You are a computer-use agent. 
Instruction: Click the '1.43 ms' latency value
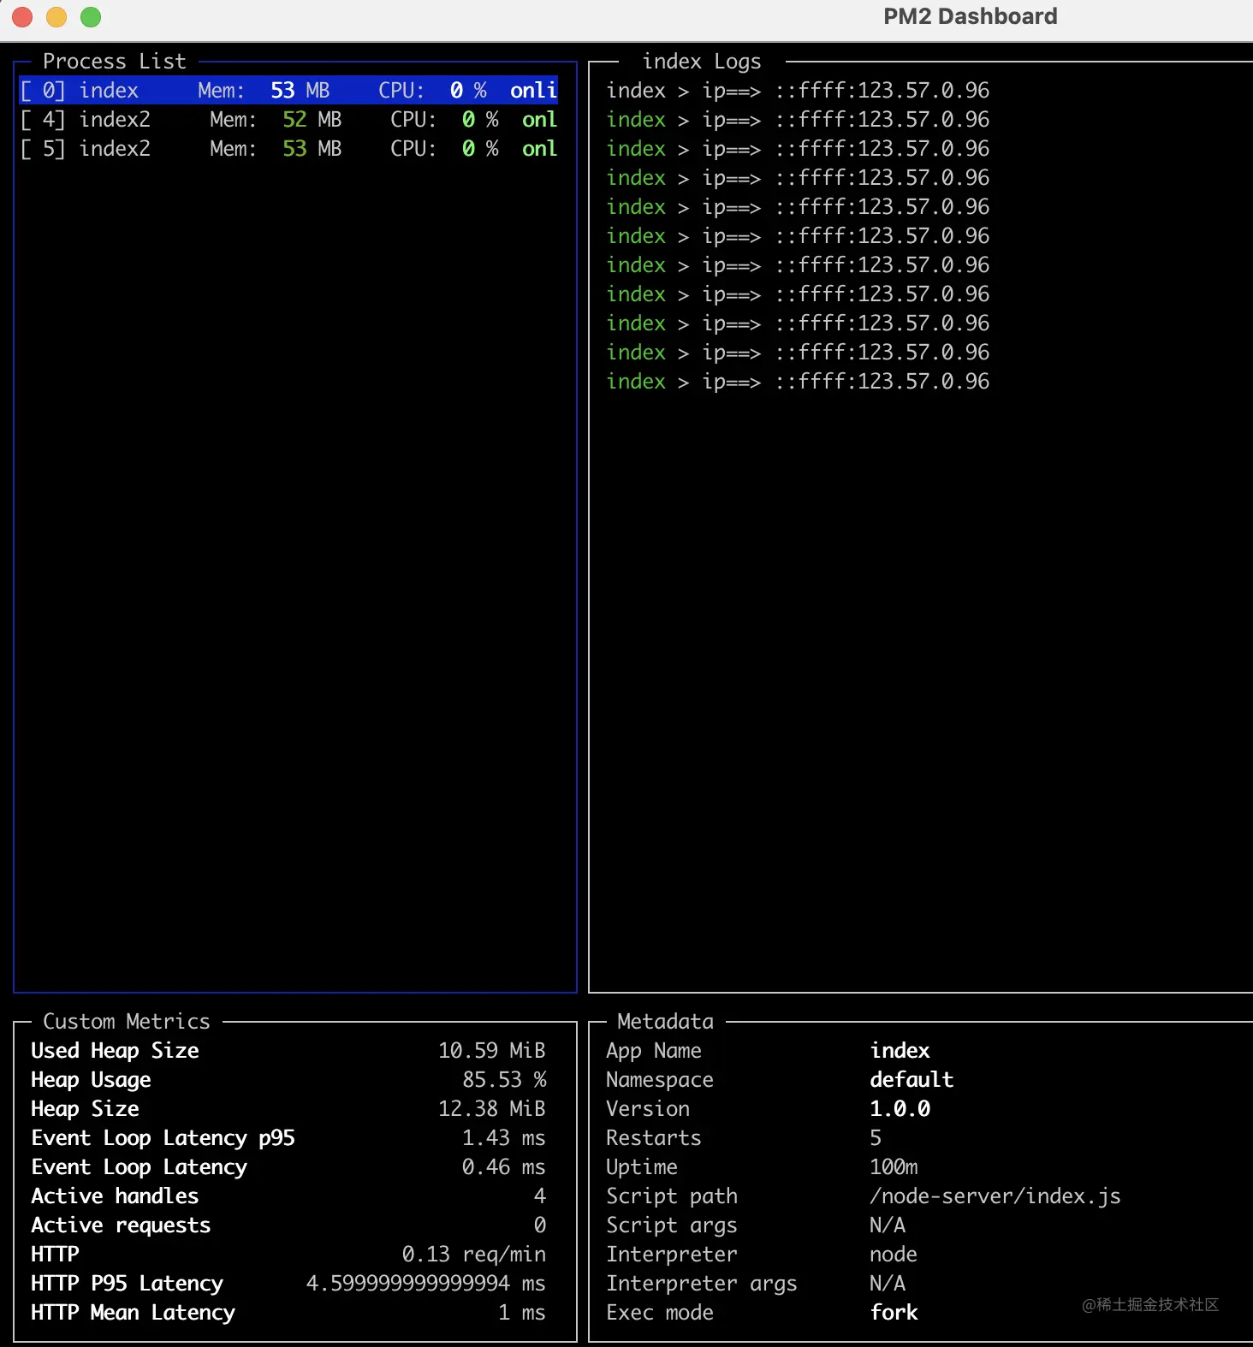click(x=504, y=1138)
